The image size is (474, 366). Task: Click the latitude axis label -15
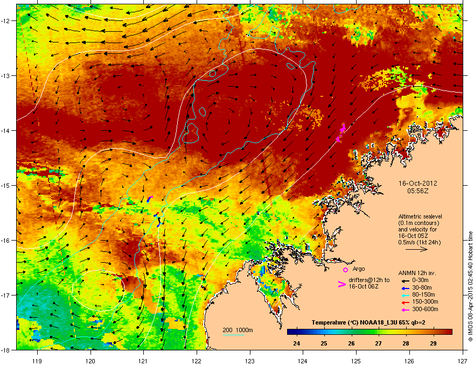point(6,185)
